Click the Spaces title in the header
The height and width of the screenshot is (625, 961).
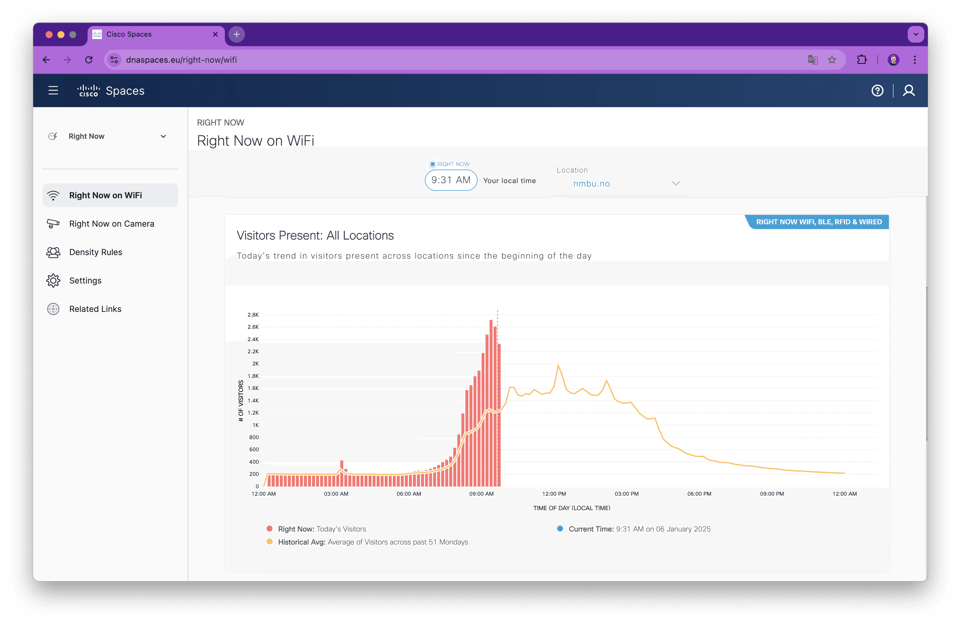pos(125,91)
